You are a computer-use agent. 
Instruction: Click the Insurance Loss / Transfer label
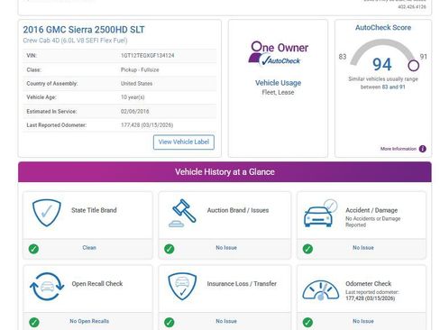(242, 284)
